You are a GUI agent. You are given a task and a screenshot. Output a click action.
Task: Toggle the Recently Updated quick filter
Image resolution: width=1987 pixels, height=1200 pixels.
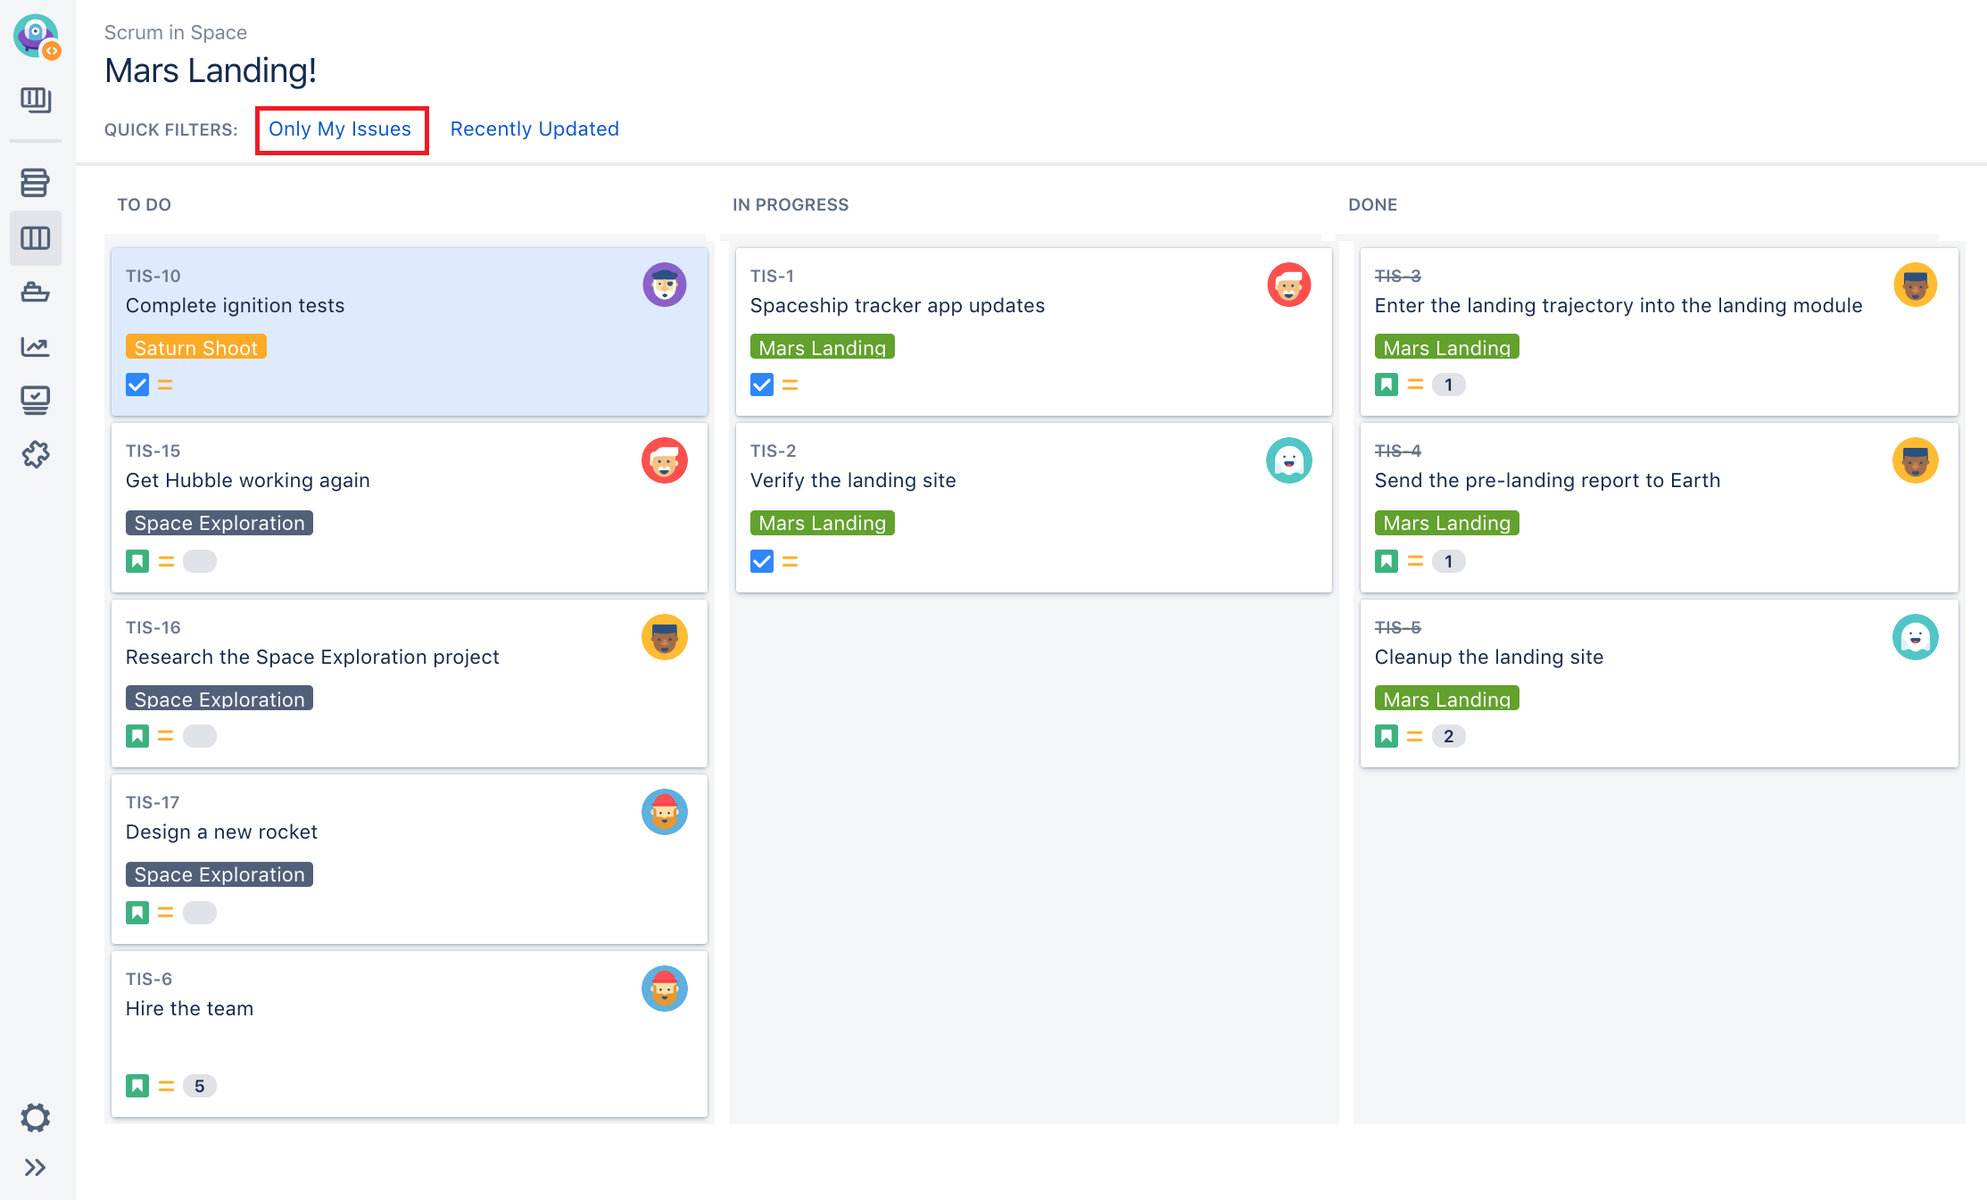(534, 129)
